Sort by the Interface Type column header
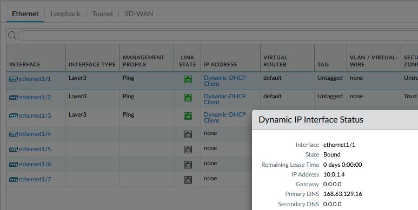Image resolution: width=418 pixels, height=210 pixels. pos(92,64)
